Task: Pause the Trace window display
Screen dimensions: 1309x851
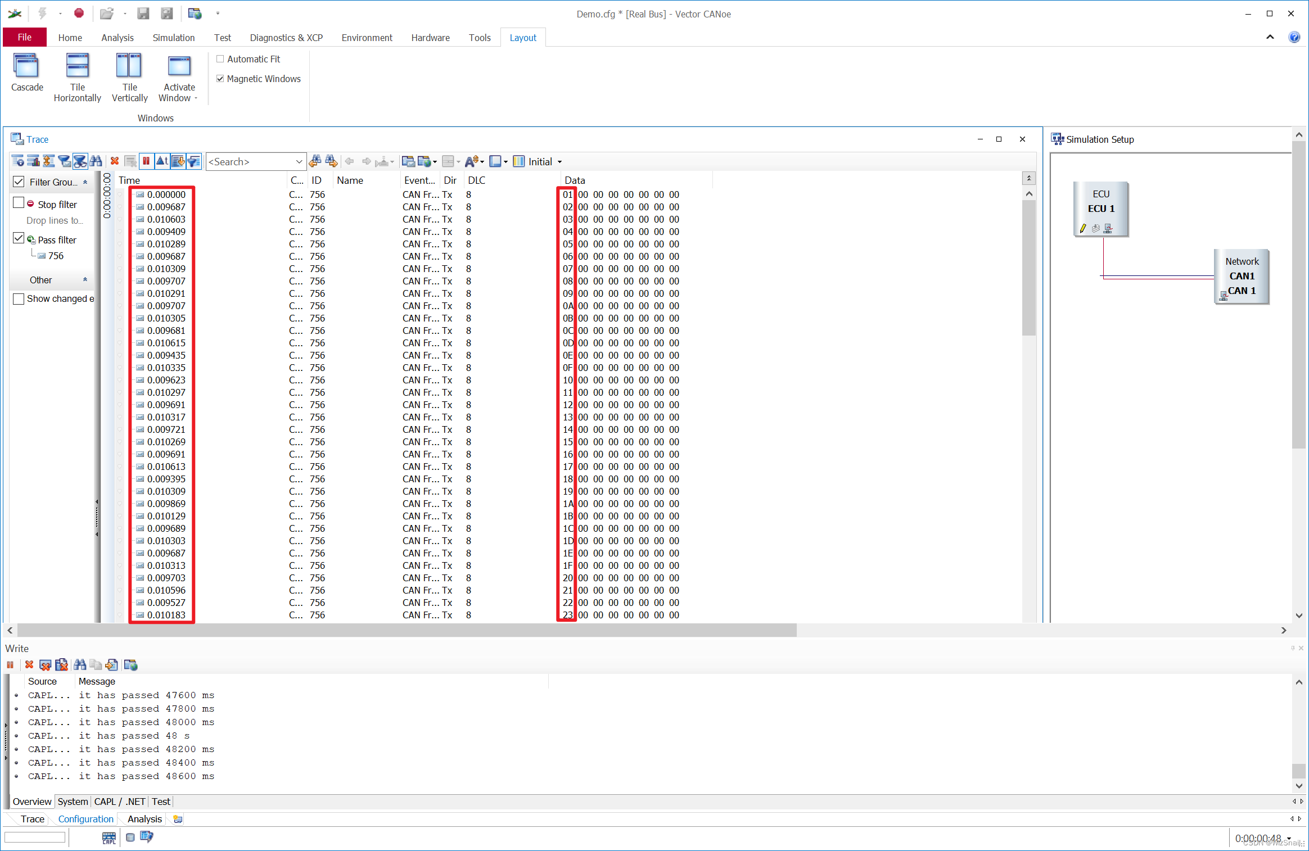Action: (146, 161)
